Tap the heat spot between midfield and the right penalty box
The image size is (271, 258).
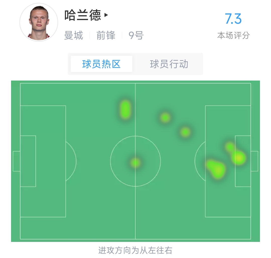pos(185,132)
